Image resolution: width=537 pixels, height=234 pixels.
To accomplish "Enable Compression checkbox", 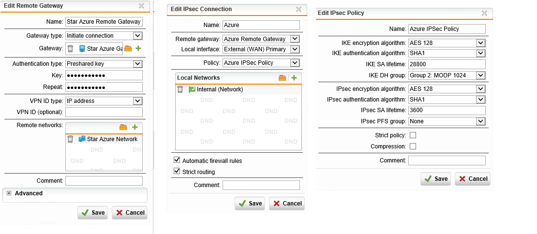I will (x=413, y=146).
